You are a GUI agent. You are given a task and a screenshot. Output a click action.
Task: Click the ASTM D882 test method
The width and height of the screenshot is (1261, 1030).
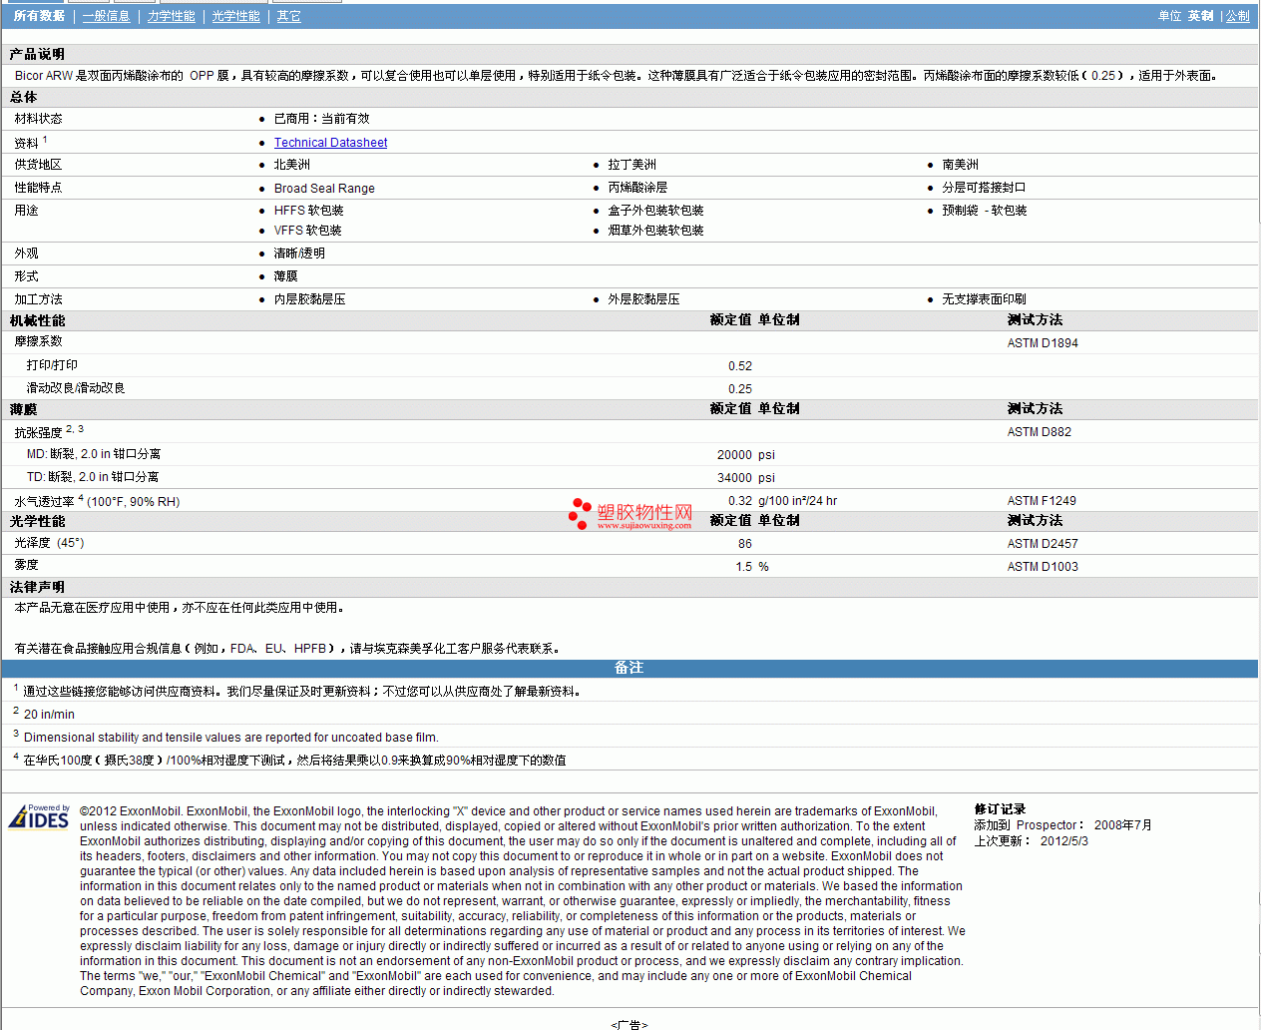[x=1040, y=432]
